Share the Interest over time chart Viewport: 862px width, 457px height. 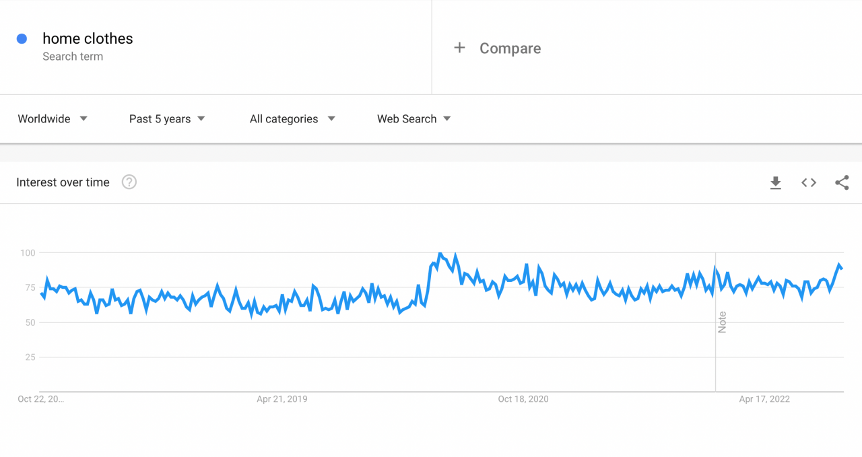point(842,182)
